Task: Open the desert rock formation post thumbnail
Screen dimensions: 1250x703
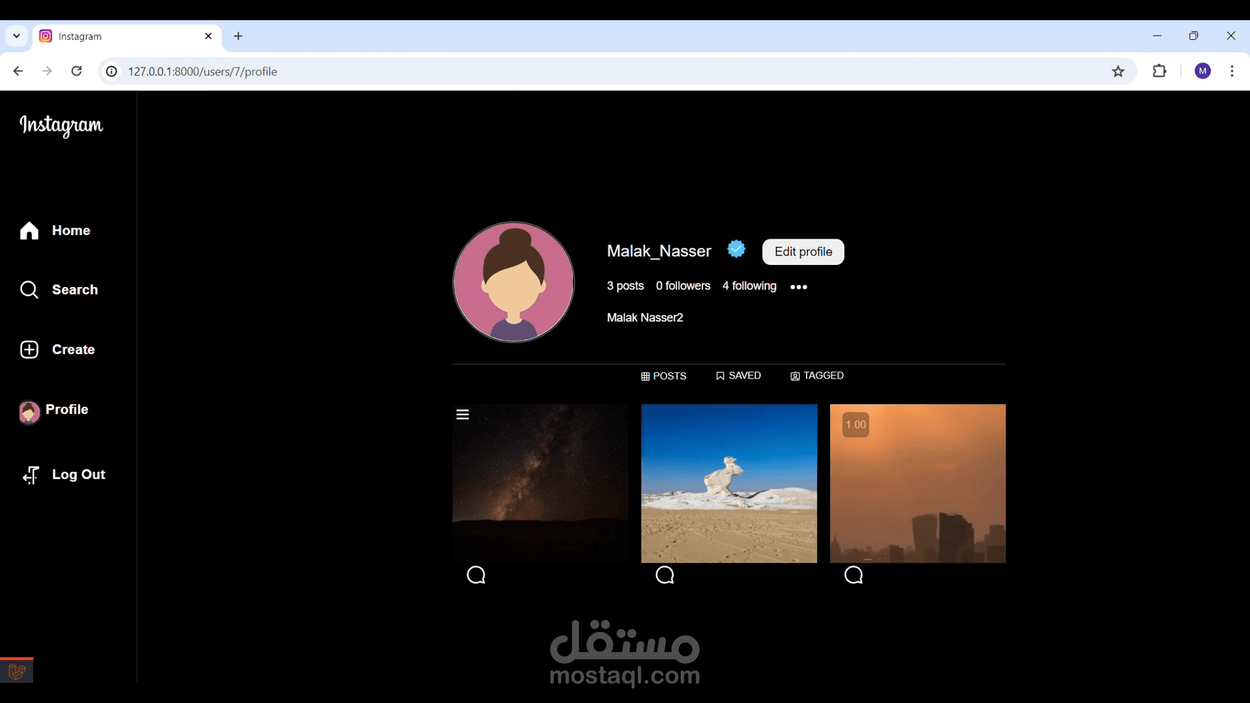Action: pyautogui.click(x=729, y=483)
